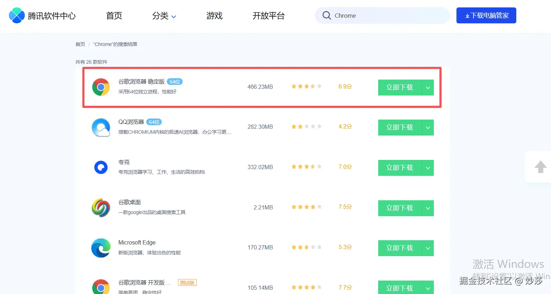Click star rating of 夸克
551x294 pixels.
[x=306, y=167]
